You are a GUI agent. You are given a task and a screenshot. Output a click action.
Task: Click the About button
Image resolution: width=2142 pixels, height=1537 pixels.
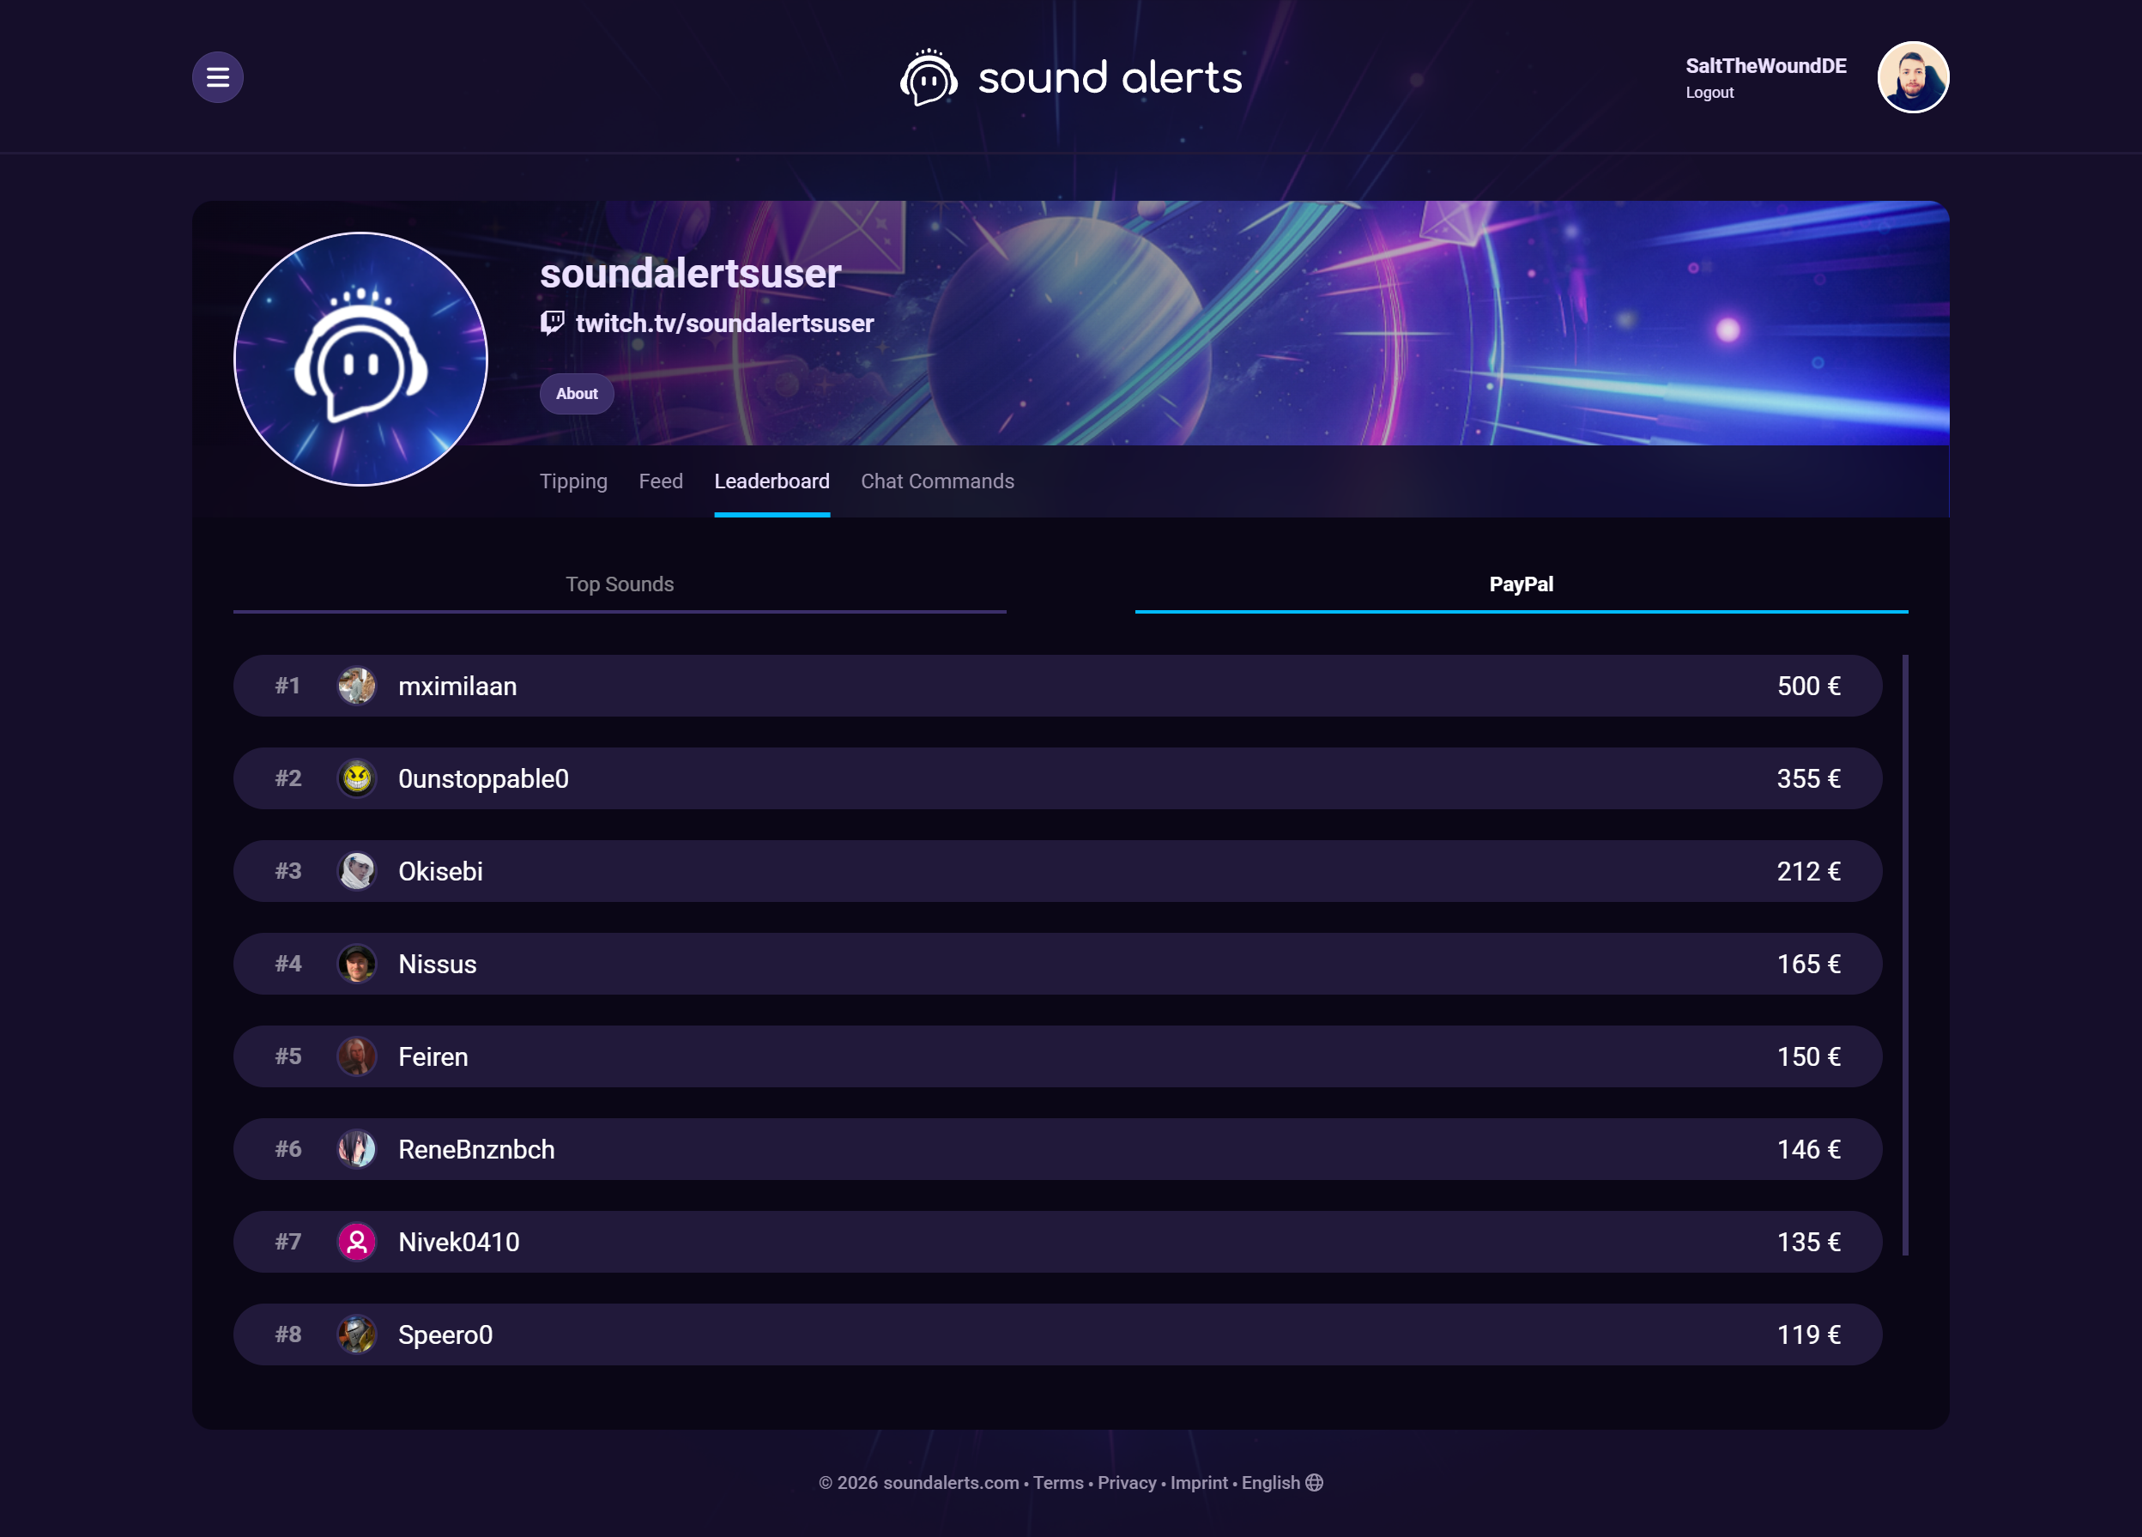[x=576, y=394]
